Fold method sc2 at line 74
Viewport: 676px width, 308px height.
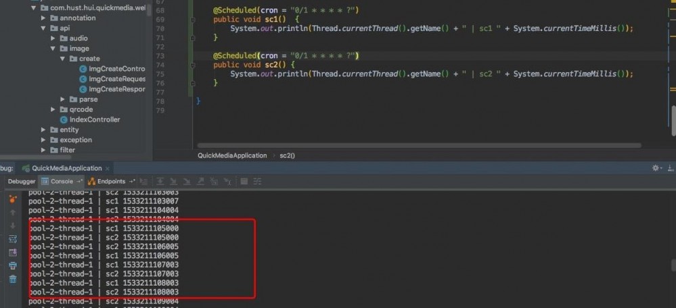coord(193,65)
